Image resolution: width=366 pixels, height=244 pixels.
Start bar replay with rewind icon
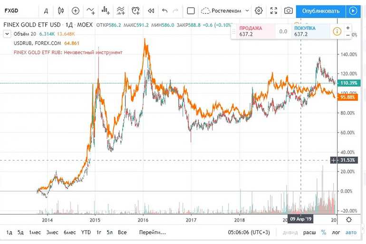(151, 11)
